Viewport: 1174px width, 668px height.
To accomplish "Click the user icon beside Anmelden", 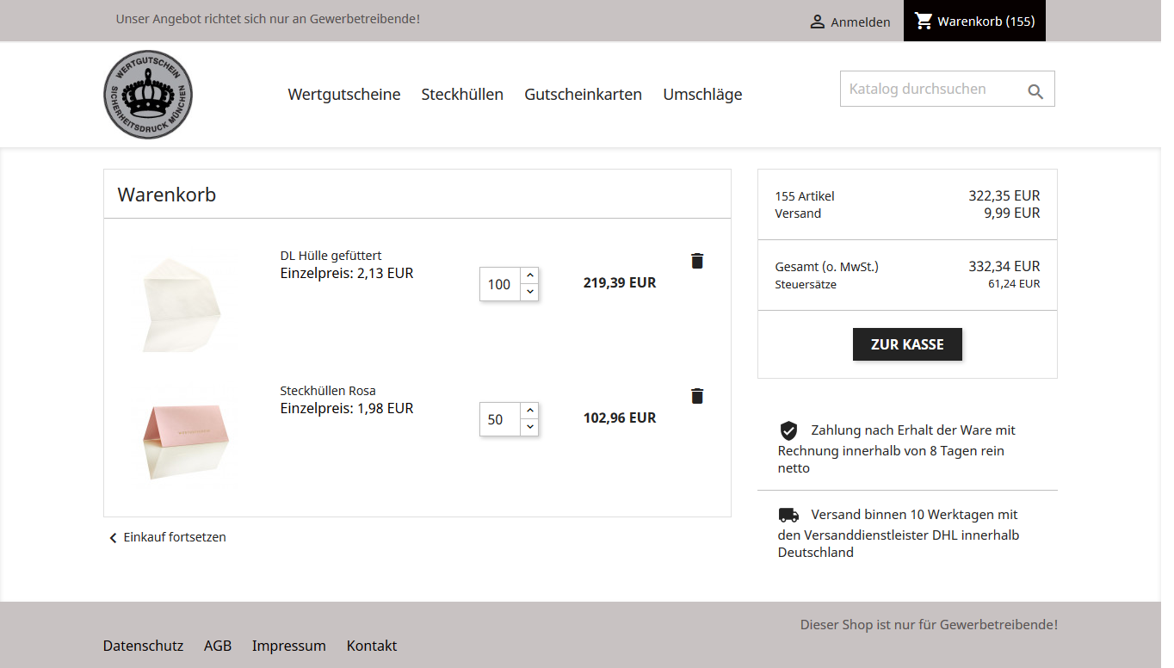I will [818, 22].
